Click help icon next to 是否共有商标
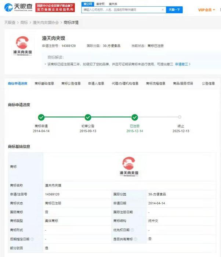 coord(136,239)
